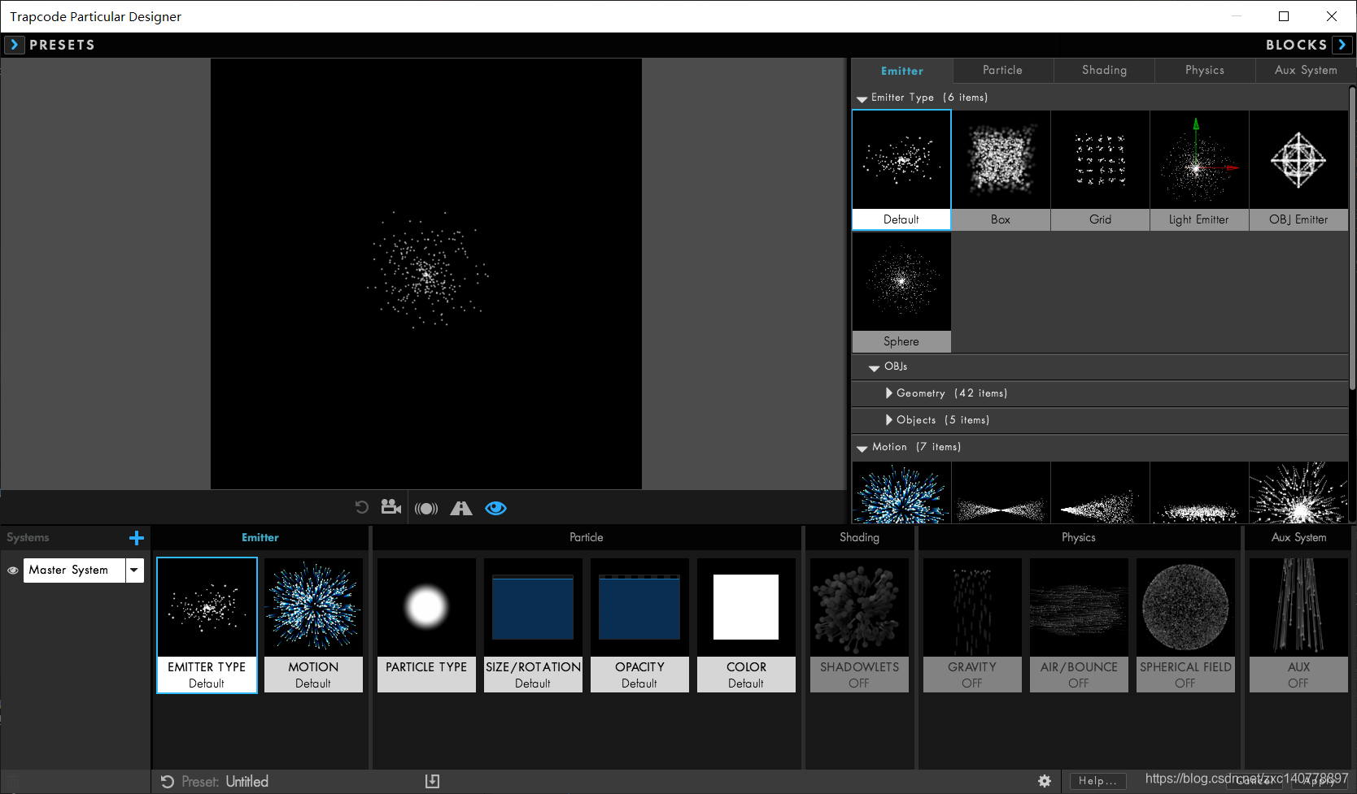Select the fourth Motion preset with flat scatter
The width and height of the screenshot is (1357, 794).
pyautogui.click(x=1199, y=492)
